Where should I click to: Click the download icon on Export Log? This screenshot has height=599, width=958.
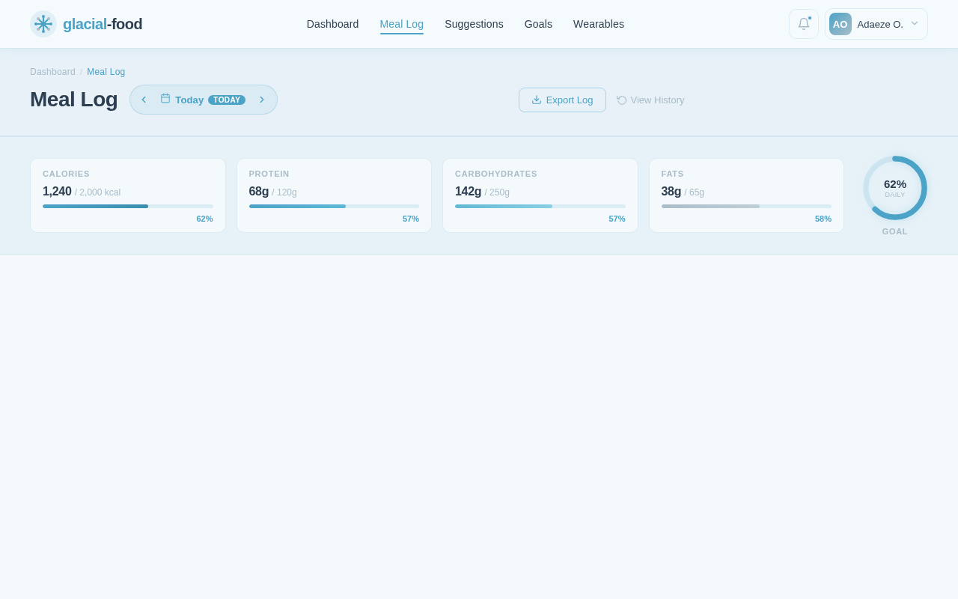point(537,100)
